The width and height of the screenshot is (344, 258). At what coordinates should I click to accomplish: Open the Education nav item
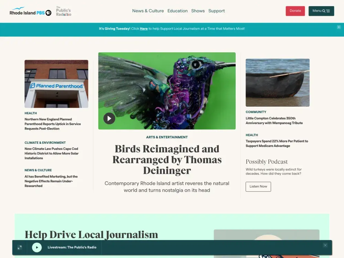point(178,11)
